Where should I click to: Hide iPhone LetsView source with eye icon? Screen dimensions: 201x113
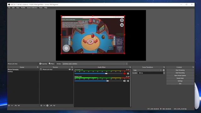click(x=70, y=69)
